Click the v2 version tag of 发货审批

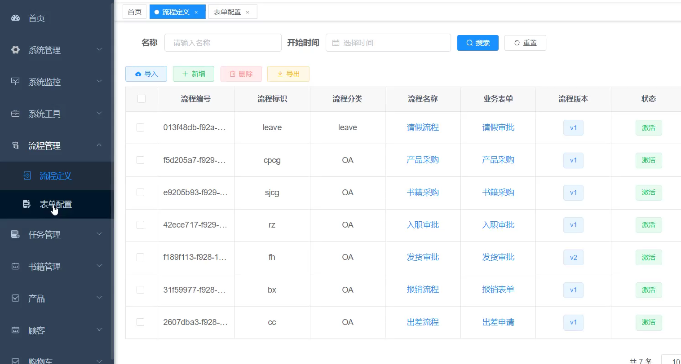pyautogui.click(x=573, y=258)
